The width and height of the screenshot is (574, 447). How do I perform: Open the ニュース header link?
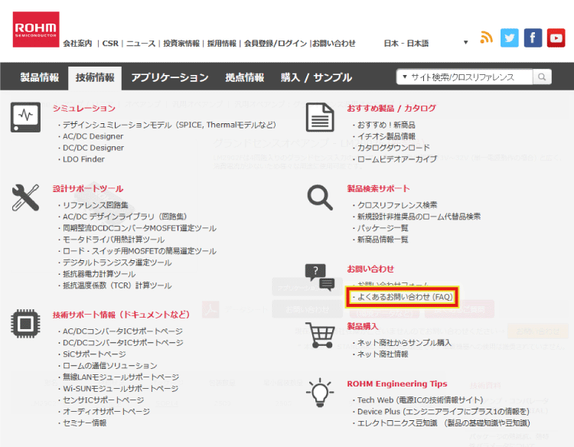click(141, 43)
